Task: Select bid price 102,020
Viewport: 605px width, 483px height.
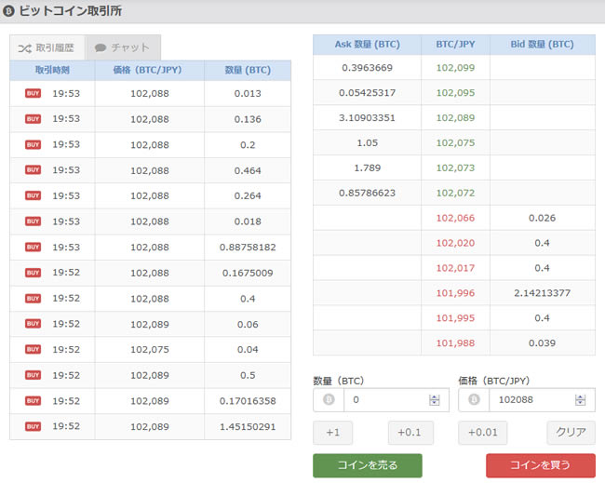Action: 455,243
